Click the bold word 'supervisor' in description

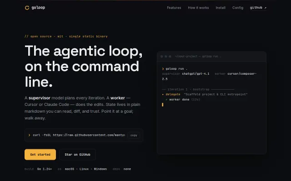pyautogui.click(x=40, y=98)
